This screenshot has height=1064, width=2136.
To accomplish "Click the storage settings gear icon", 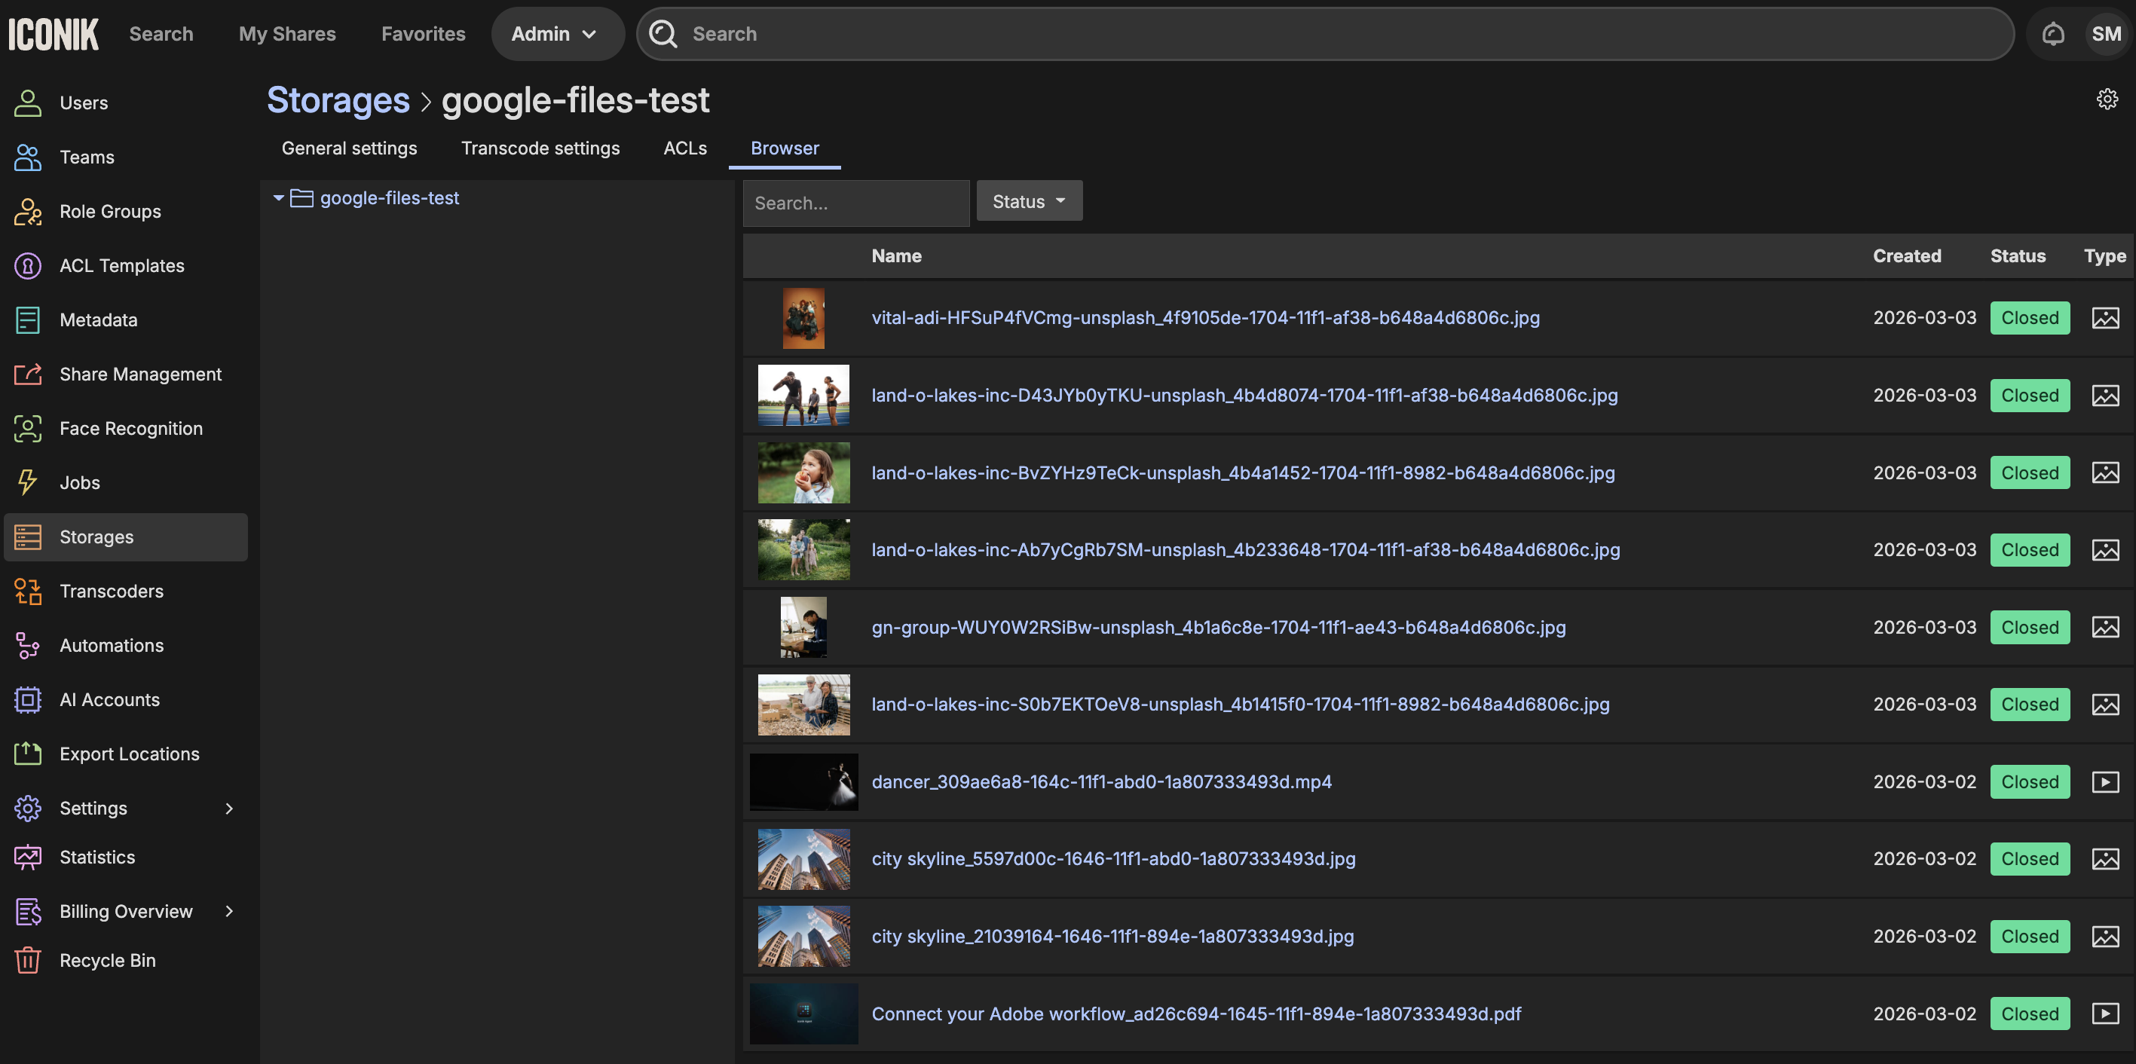I will click(2106, 99).
